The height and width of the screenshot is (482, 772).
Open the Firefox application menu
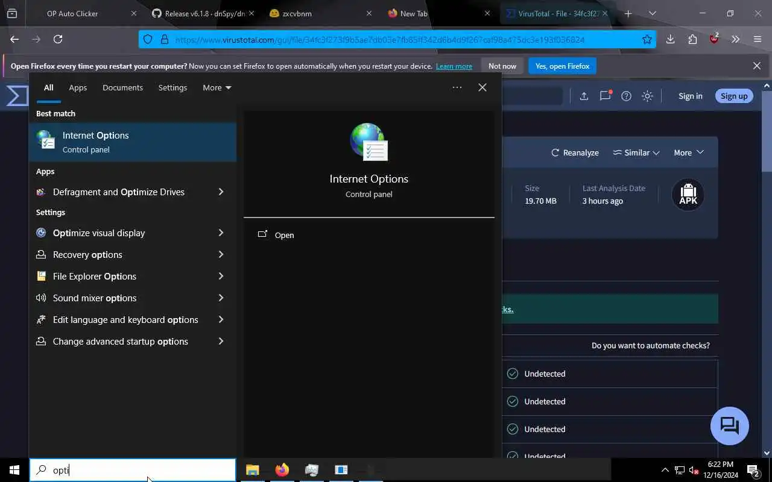point(758,39)
